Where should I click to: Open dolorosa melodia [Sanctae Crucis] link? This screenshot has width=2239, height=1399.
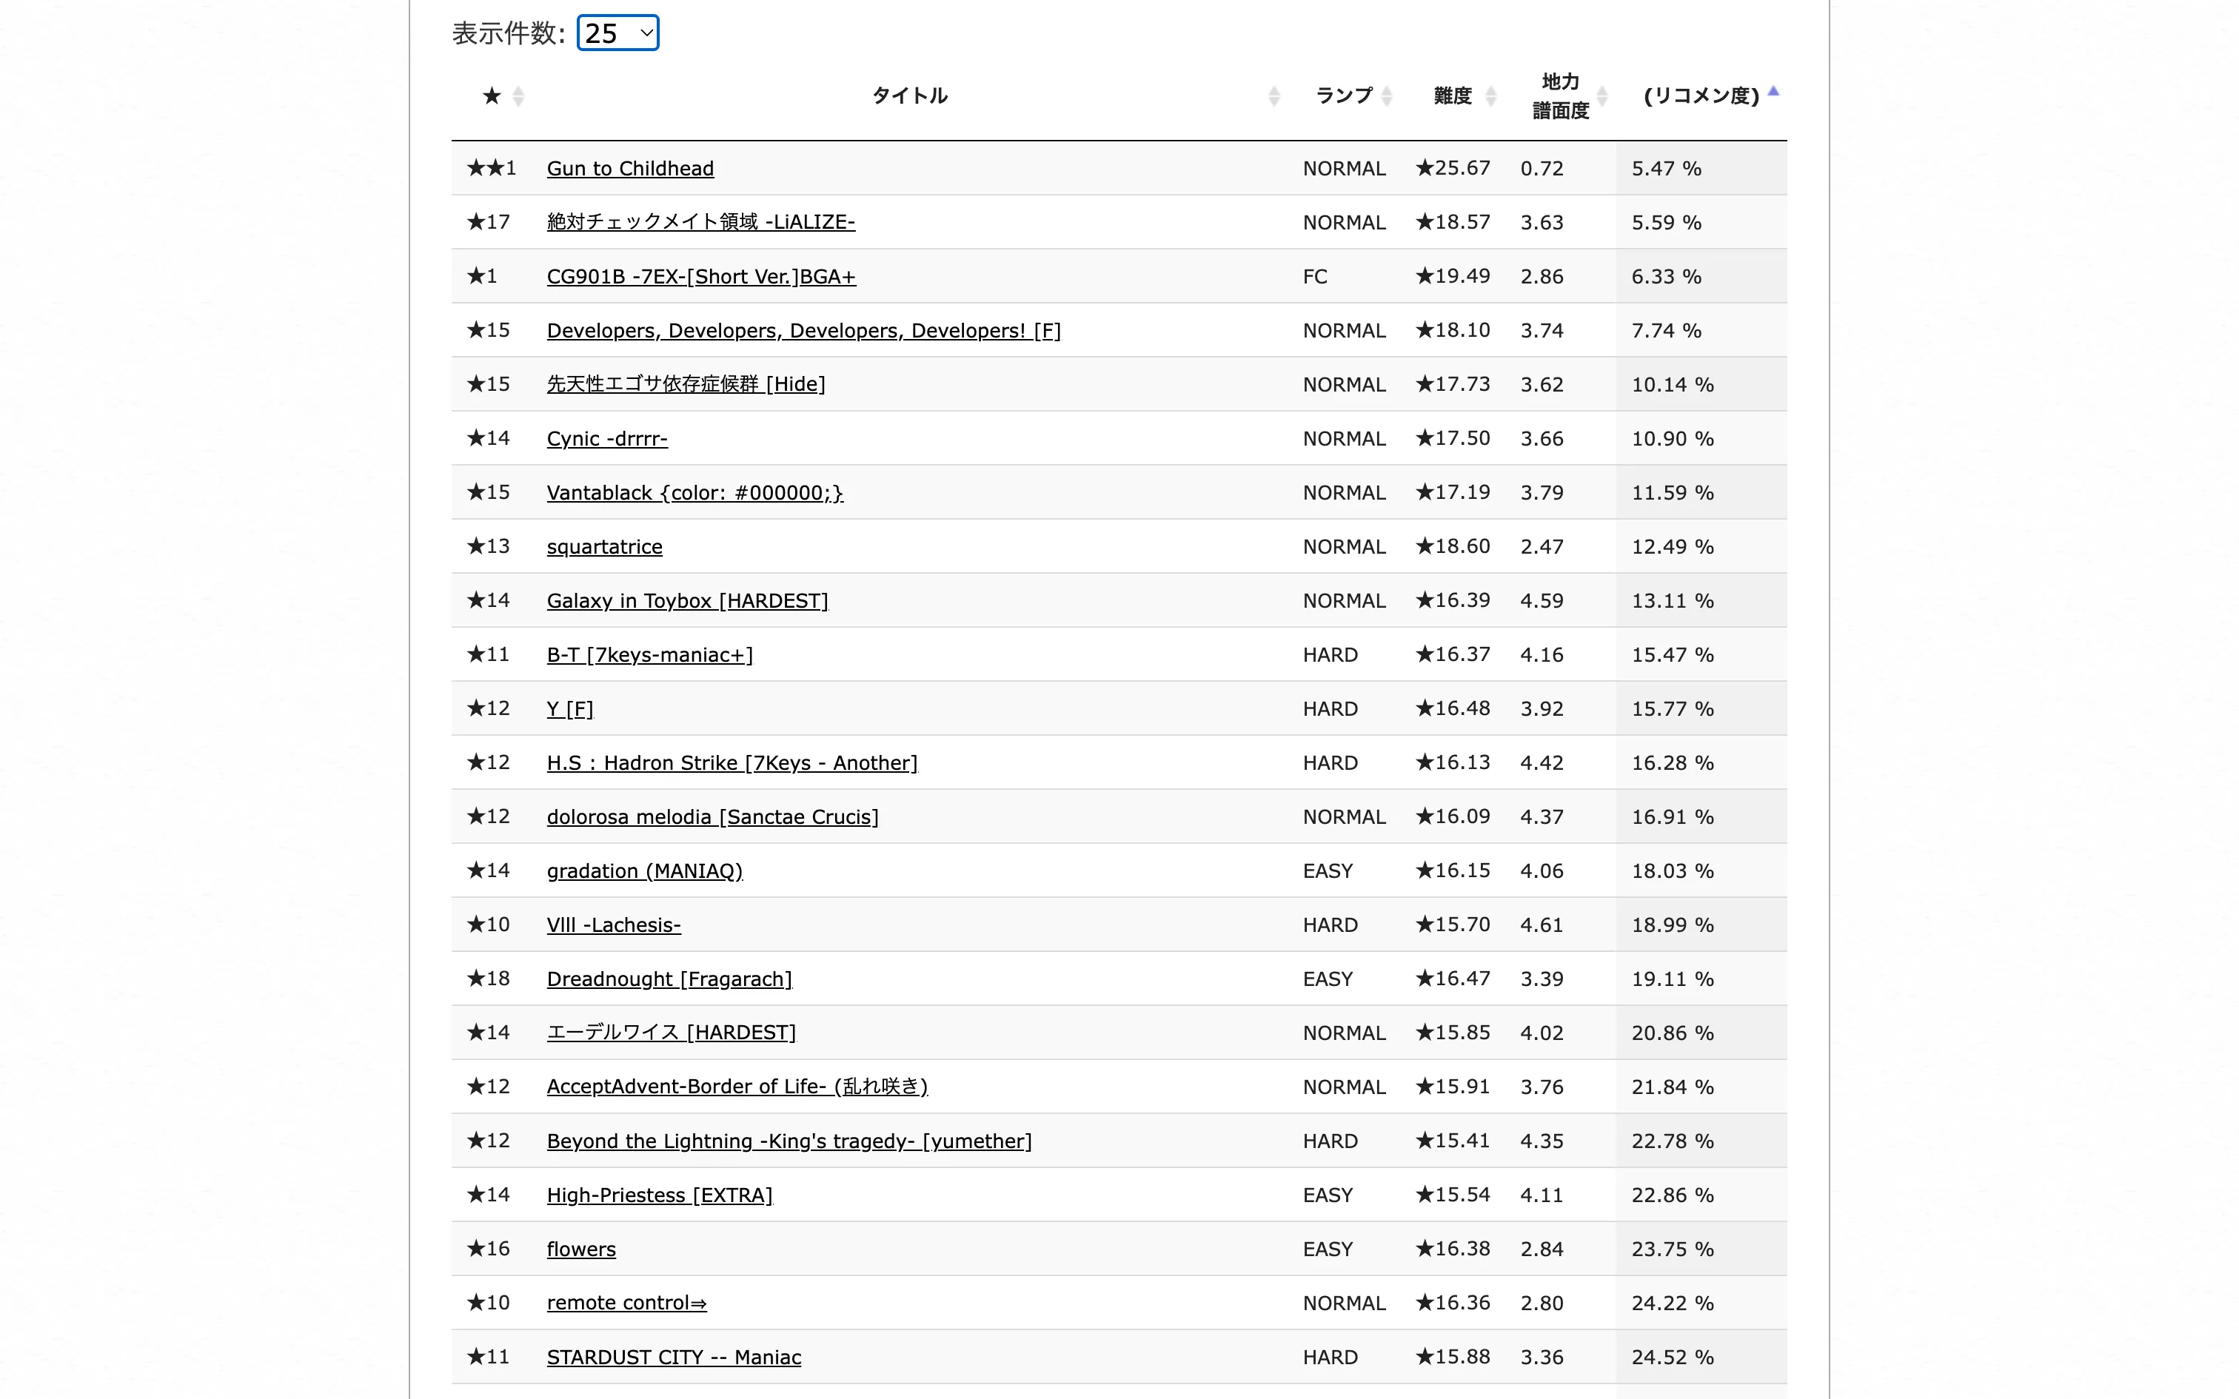[712, 816]
